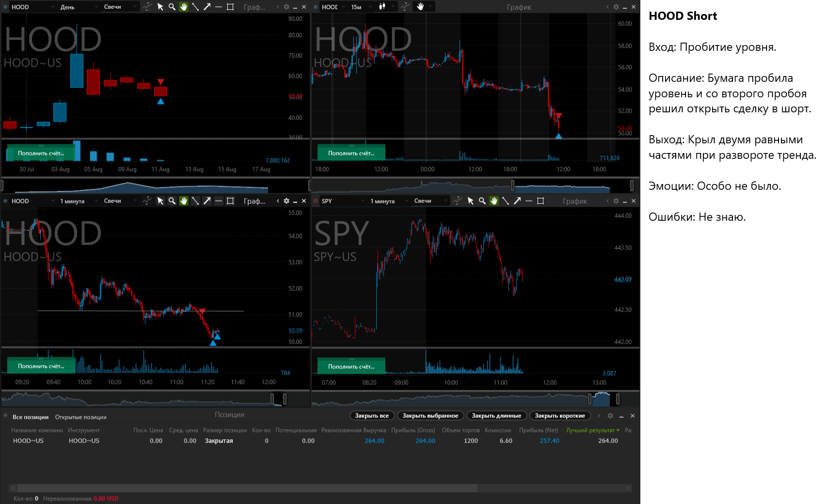Select the pointer tool in the HOOD daily chart
Image resolution: width=827 pixels, height=504 pixels.
click(160, 7)
